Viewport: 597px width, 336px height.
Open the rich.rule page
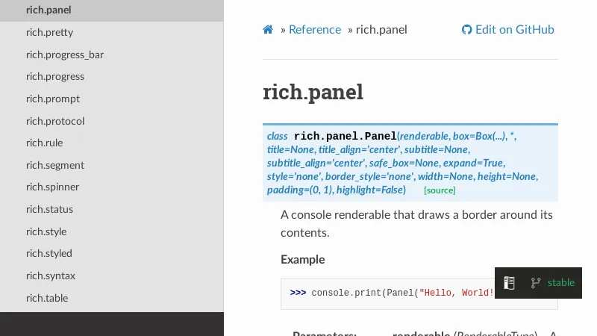(x=44, y=143)
